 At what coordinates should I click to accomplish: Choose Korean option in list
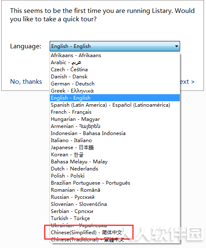pyautogui.click(x=115, y=155)
